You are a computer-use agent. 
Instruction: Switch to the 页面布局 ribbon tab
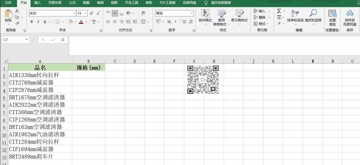click(x=55, y=3)
